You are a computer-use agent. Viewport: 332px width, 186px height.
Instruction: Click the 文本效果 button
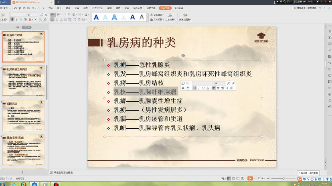[170, 19]
